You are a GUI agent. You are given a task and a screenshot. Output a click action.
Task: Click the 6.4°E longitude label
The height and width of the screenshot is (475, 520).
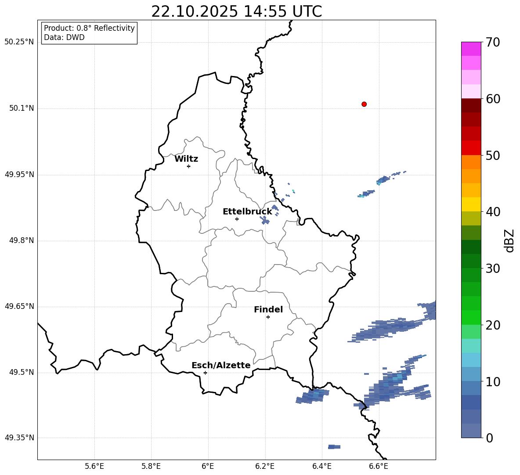321,466
